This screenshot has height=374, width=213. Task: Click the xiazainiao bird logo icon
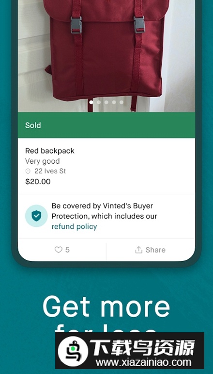(x=73, y=351)
